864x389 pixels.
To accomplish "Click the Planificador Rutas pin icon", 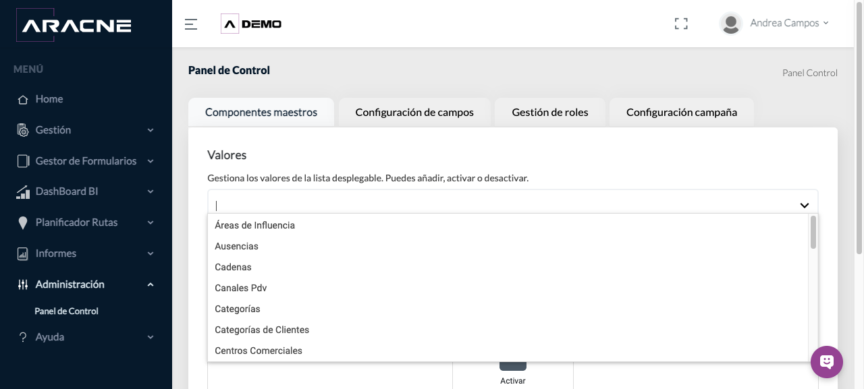I will tap(23, 222).
